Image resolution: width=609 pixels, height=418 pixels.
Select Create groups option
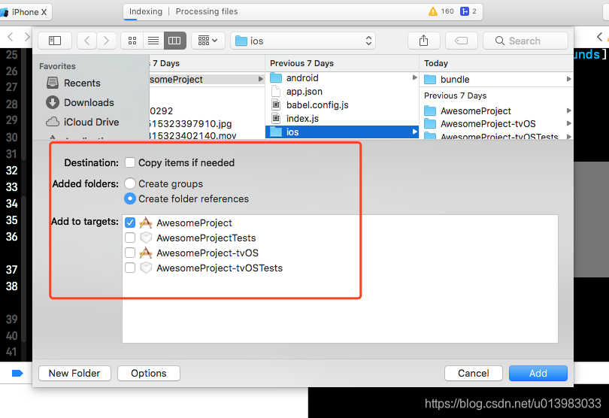click(x=130, y=183)
